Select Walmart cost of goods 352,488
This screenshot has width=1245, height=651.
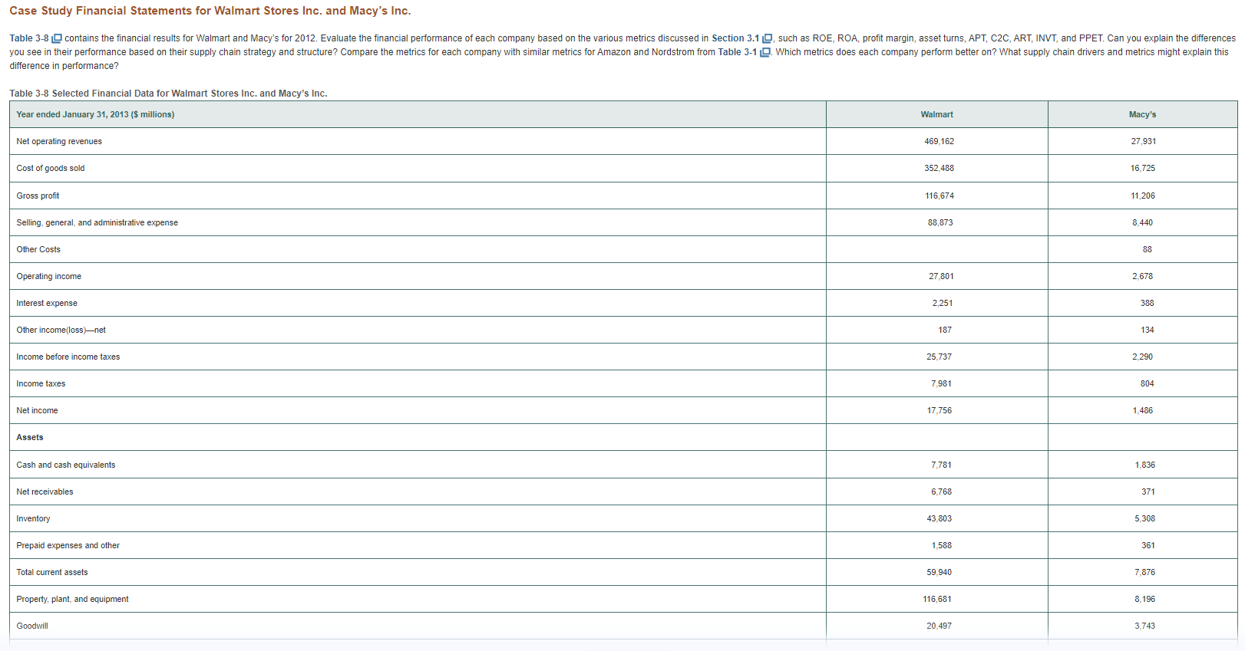pos(939,168)
